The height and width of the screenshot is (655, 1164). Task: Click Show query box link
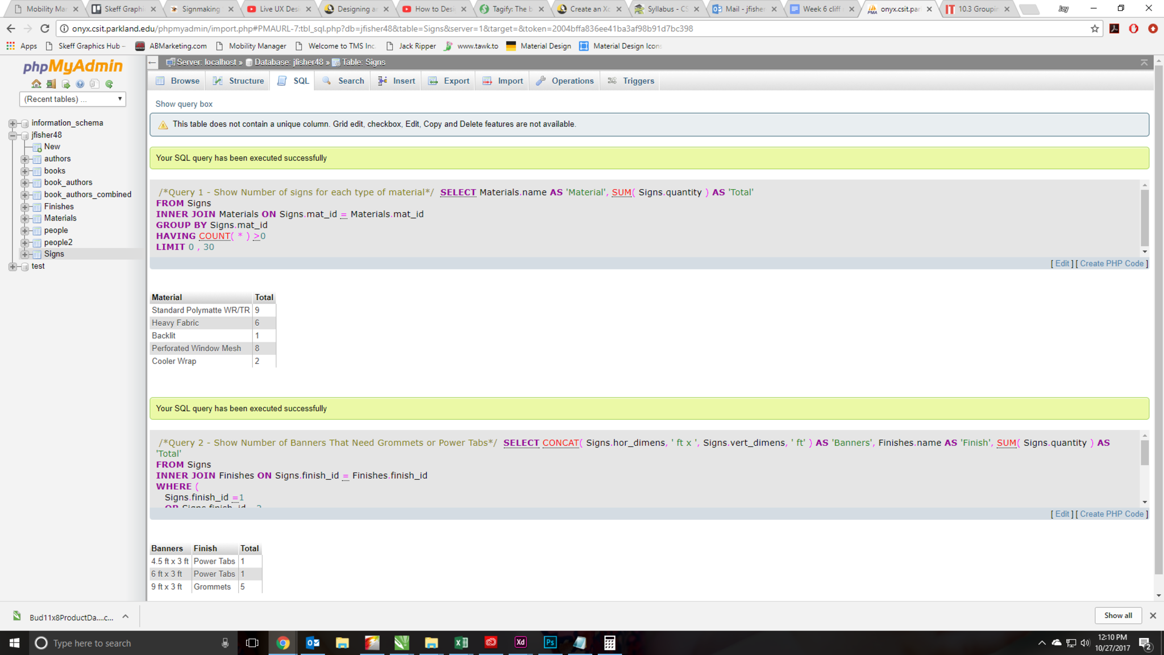tap(184, 104)
